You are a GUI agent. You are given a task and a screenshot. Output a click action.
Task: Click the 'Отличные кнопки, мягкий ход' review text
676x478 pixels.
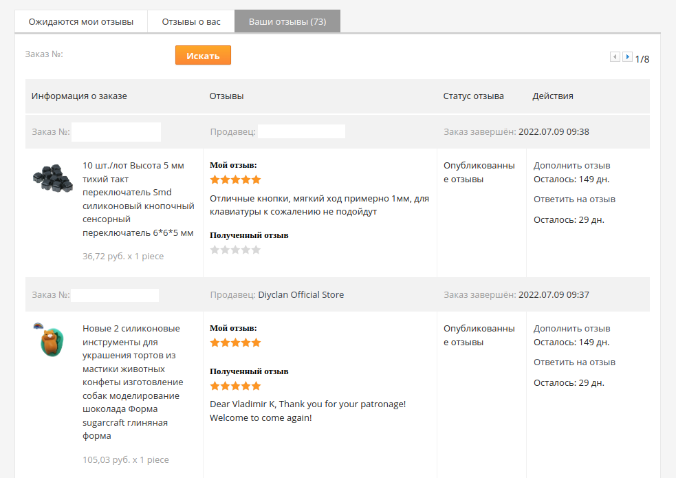tap(319, 205)
